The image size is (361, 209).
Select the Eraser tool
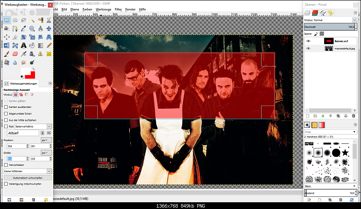click(x=15, y=54)
